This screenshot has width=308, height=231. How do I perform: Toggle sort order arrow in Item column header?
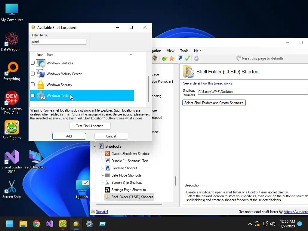pyautogui.click(x=131, y=55)
